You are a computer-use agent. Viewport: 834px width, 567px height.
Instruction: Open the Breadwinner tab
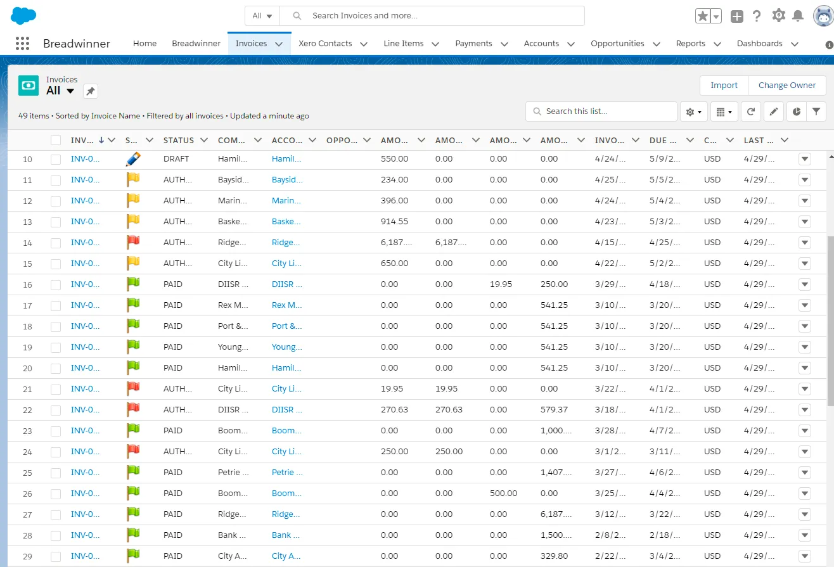[x=196, y=44]
